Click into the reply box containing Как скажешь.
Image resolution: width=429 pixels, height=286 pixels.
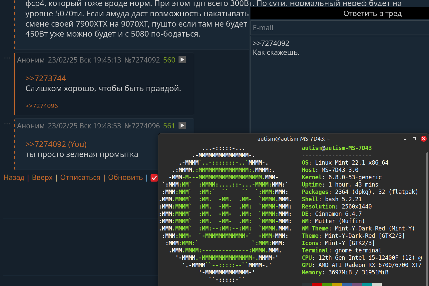click(340, 85)
